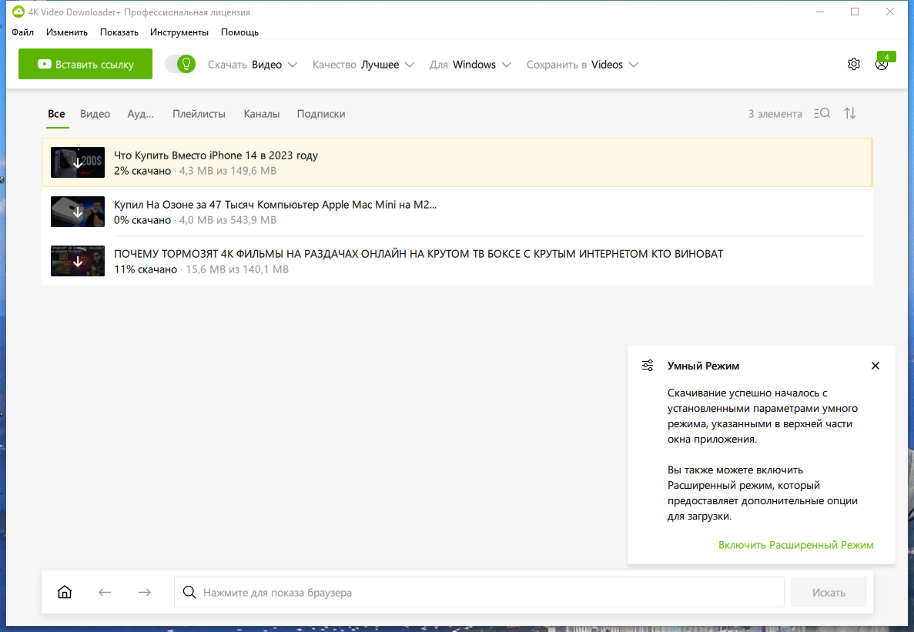Minimize the 4K Video Downloader window
The width and height of the screenshot is (914, 632).
[x=819, y=12]
